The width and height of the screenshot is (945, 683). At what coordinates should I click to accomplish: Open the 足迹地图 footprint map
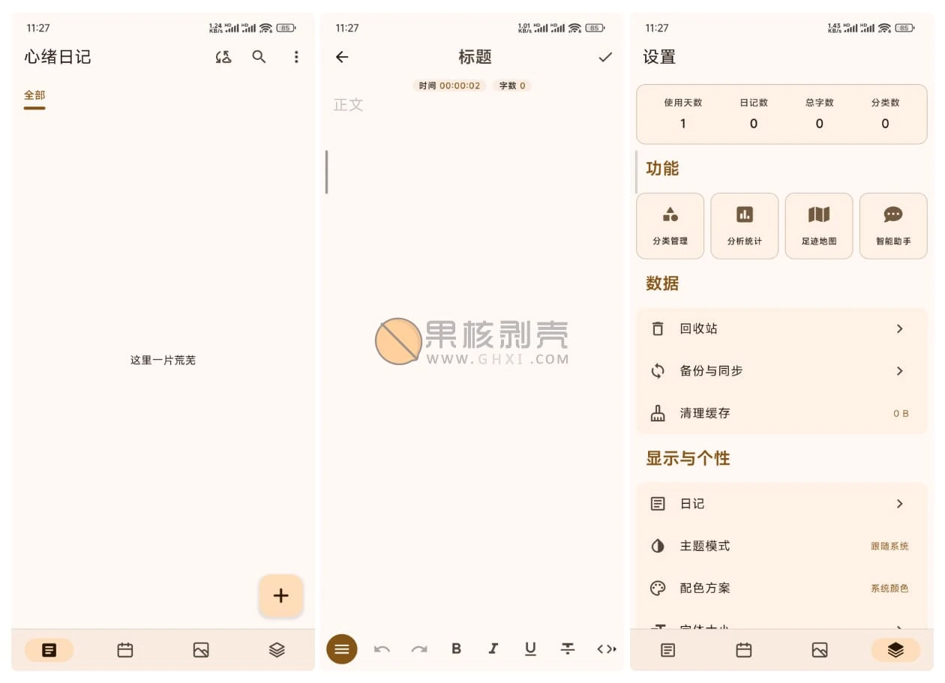pos(819,226)
